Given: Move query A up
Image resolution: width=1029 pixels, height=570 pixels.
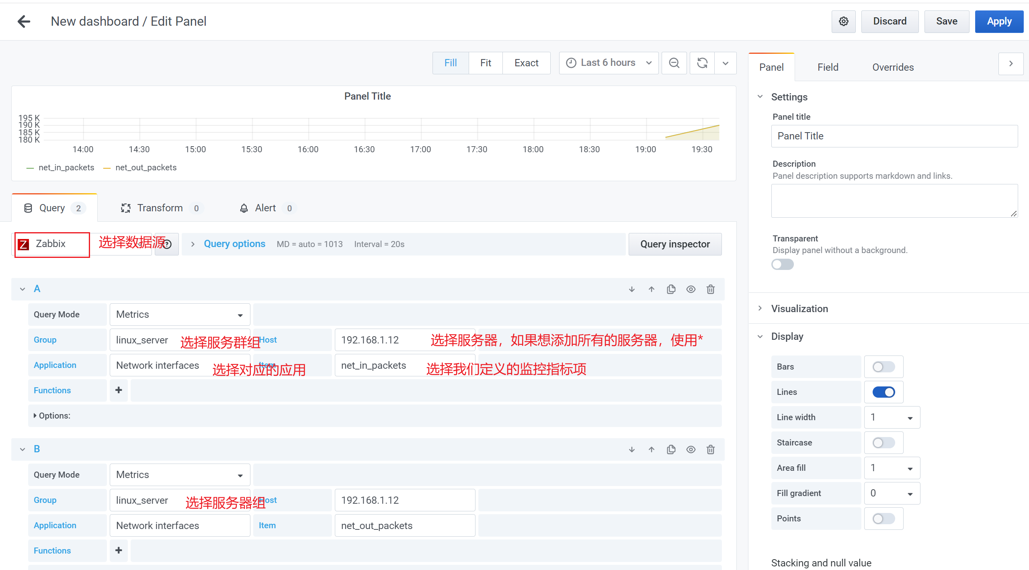Looking at the screenshot, I should (x=652, y=289).
